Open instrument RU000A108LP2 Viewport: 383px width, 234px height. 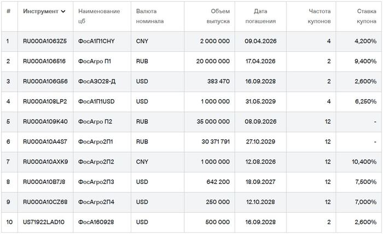44,101
